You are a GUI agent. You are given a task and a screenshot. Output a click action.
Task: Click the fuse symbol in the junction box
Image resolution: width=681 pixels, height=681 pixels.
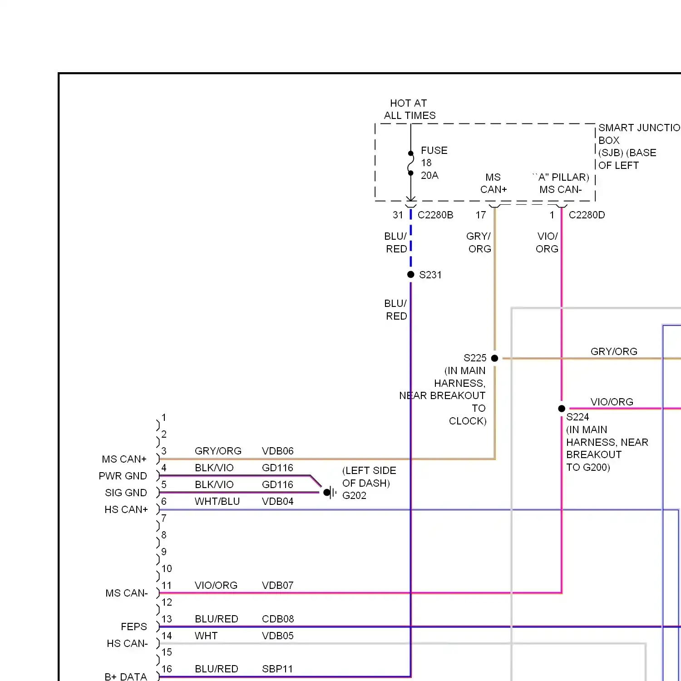tap(410, 163)
